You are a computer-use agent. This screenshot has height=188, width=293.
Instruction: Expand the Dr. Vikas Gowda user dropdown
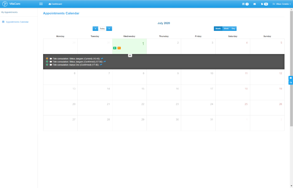282,4
